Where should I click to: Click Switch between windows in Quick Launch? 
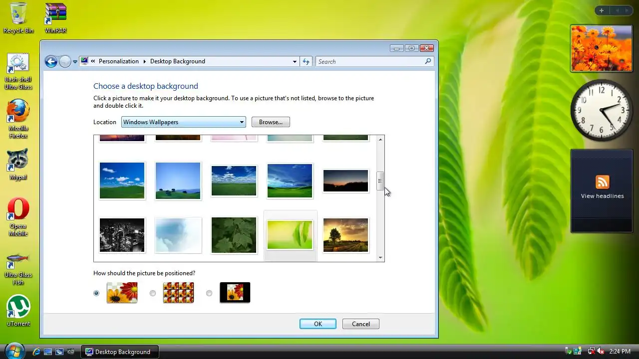pyautogui.click(x=59, y=352)
